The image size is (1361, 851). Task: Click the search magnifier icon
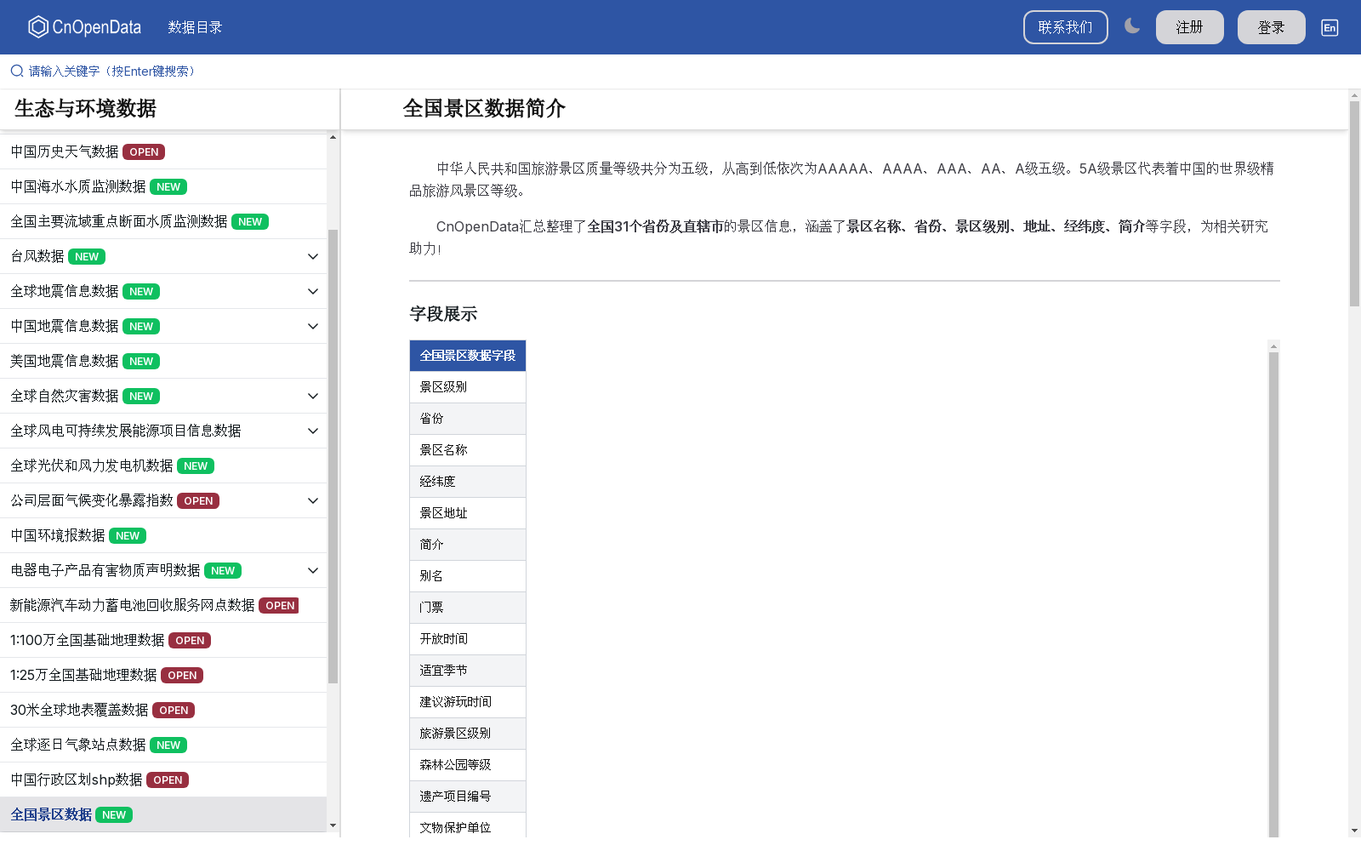17,71
